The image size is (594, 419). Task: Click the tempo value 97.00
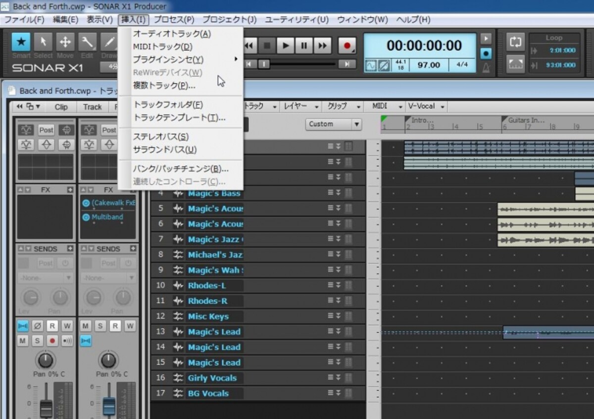(429, 65)
